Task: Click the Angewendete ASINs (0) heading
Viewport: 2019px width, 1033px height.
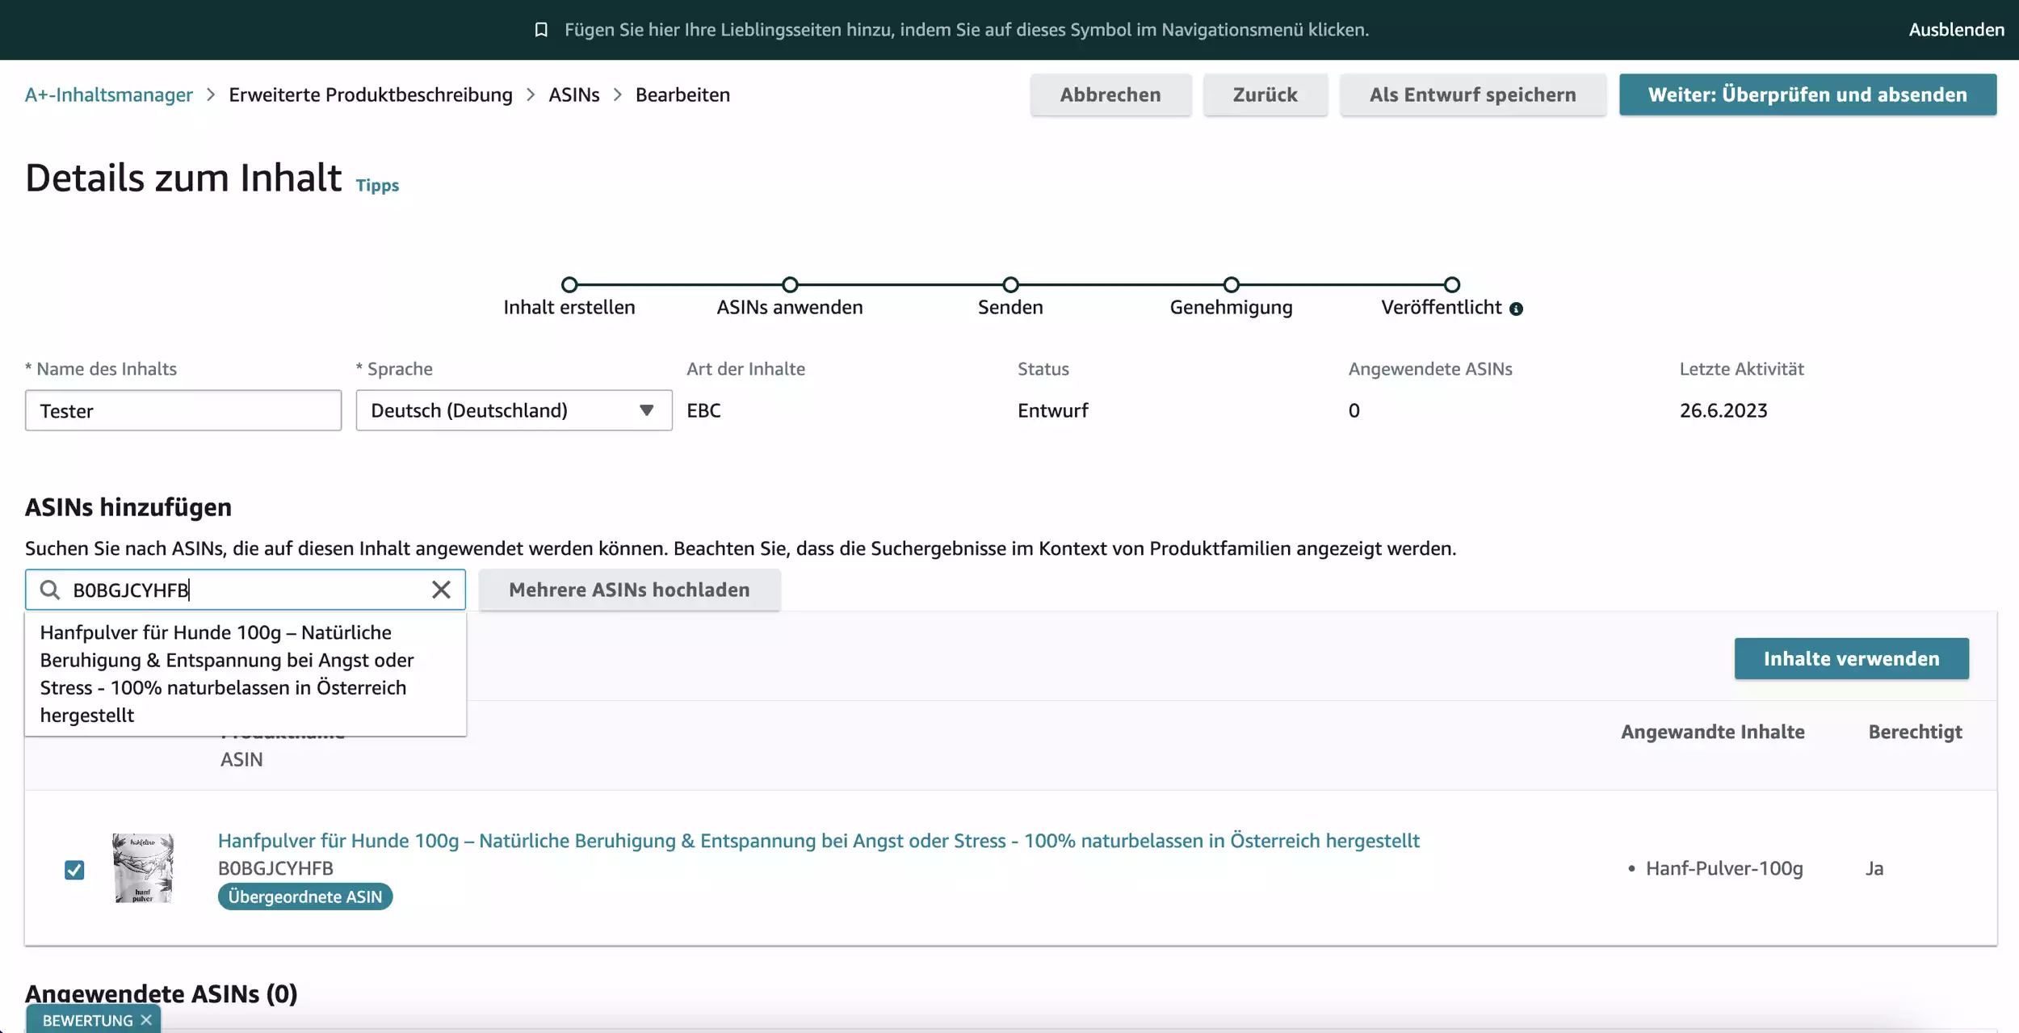Action: click(x=161, y=993)
